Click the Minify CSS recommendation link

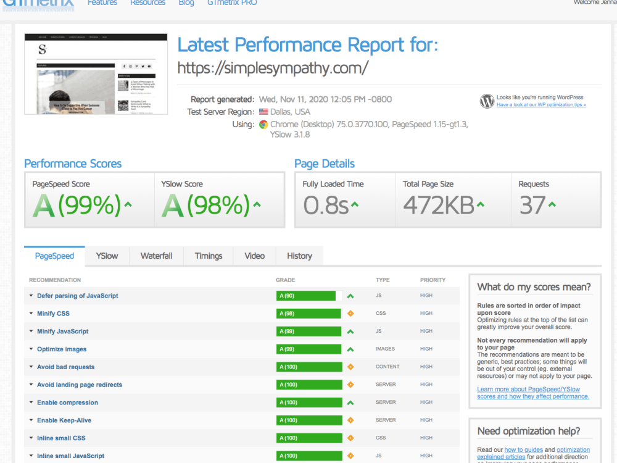tap(53, 314)
